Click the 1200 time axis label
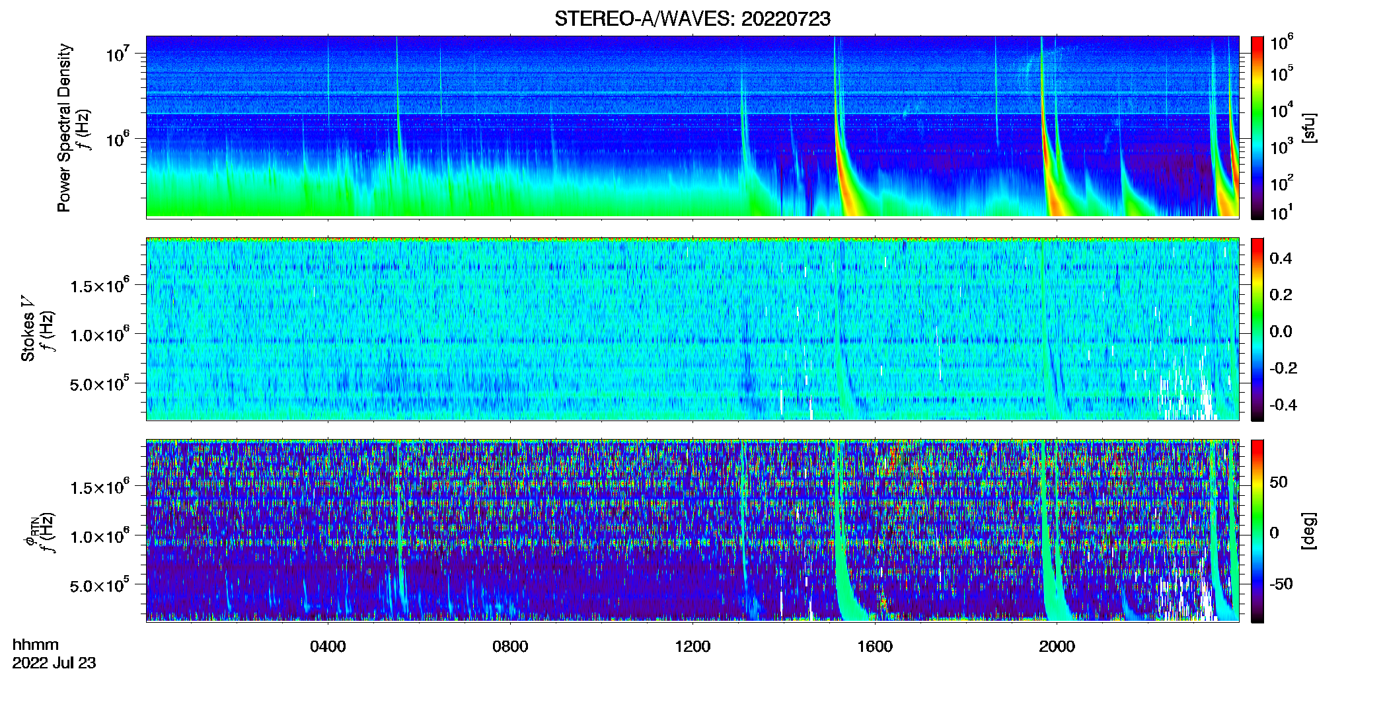1385x714 pixels. click(692, 647)
